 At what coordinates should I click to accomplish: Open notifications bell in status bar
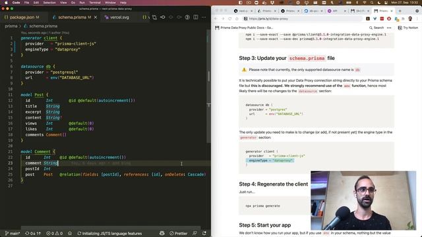click(204, 233)
